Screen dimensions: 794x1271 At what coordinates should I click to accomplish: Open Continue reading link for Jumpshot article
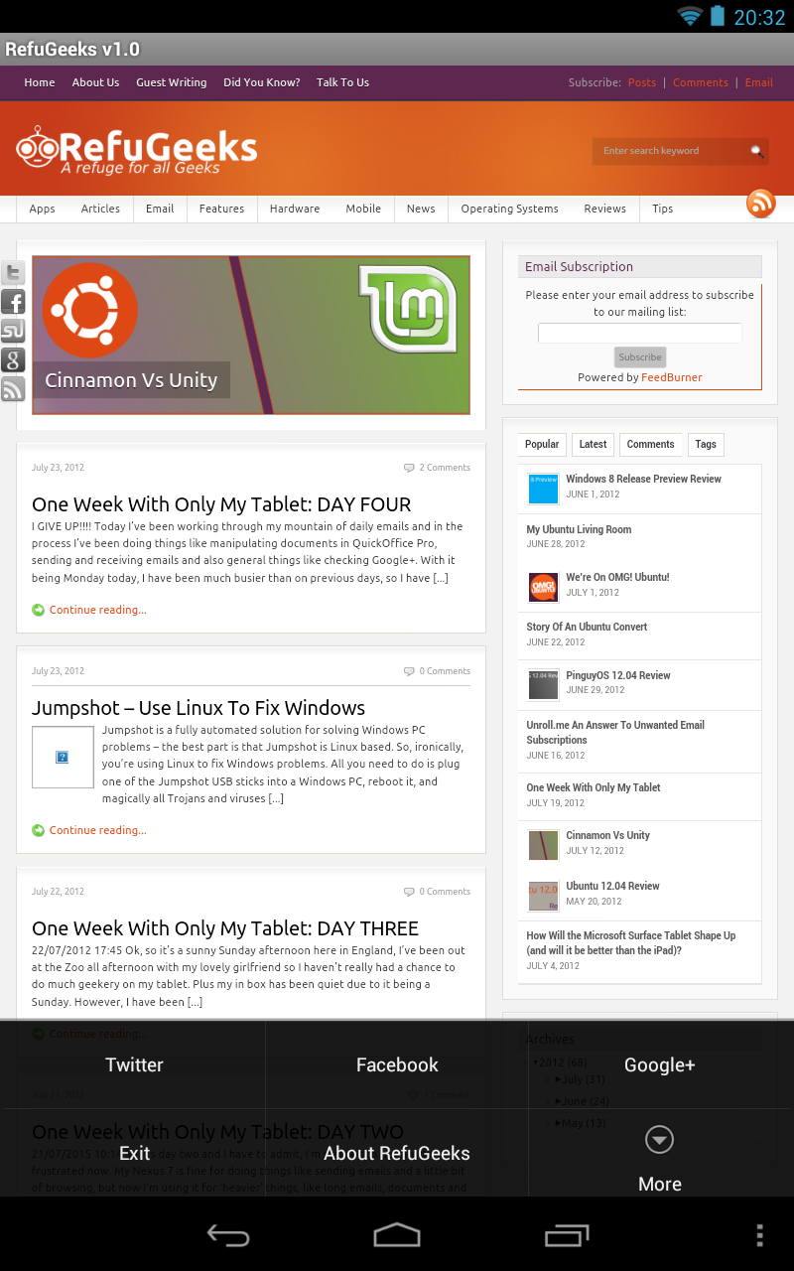[x=97, y=830]
